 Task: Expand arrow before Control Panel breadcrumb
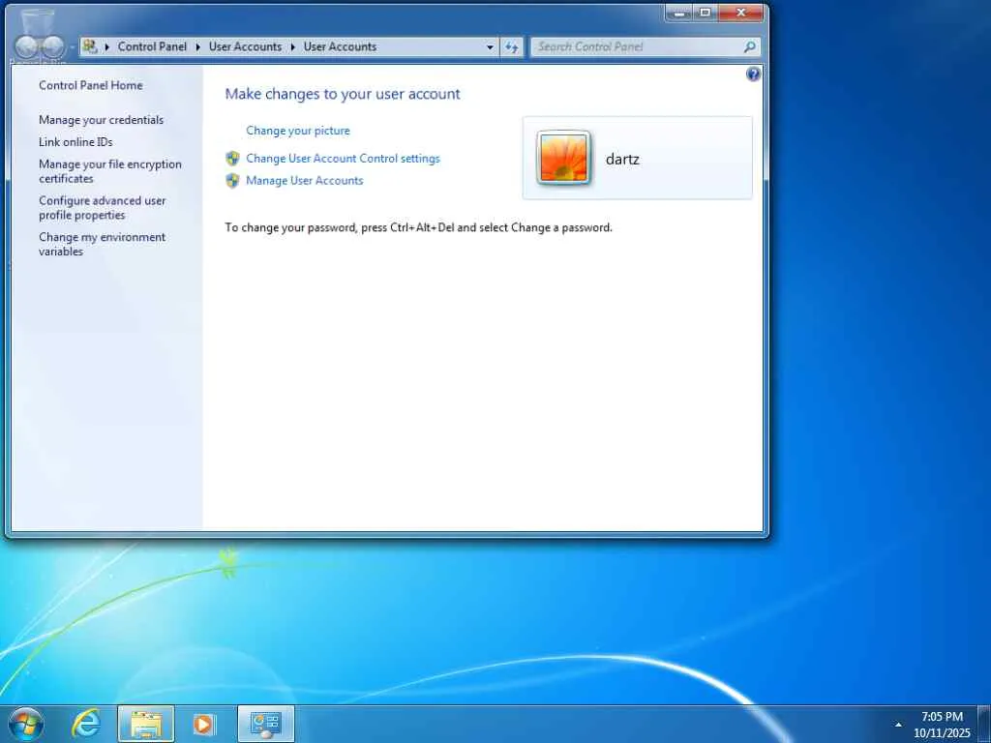(x=107, y=46)
